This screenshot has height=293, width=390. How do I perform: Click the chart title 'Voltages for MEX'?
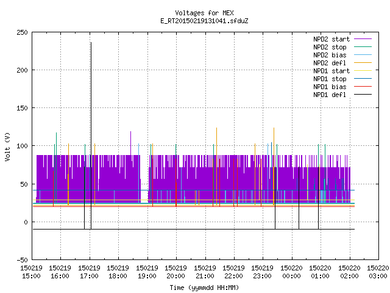coord(204,13)
